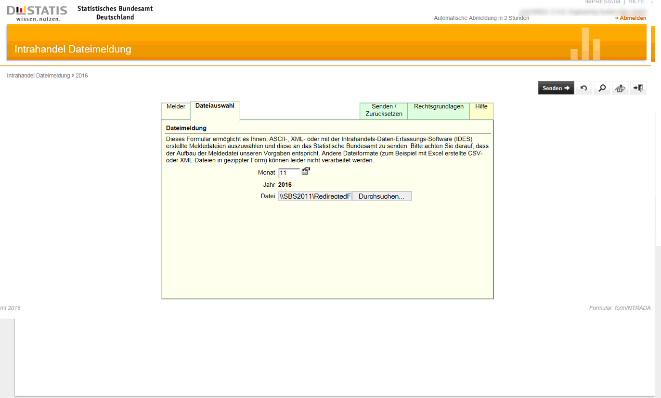Image resolution: width=661 pixels, height=398 pixels.
Task: Click into the Monat input field
Action: coord(289,173)
